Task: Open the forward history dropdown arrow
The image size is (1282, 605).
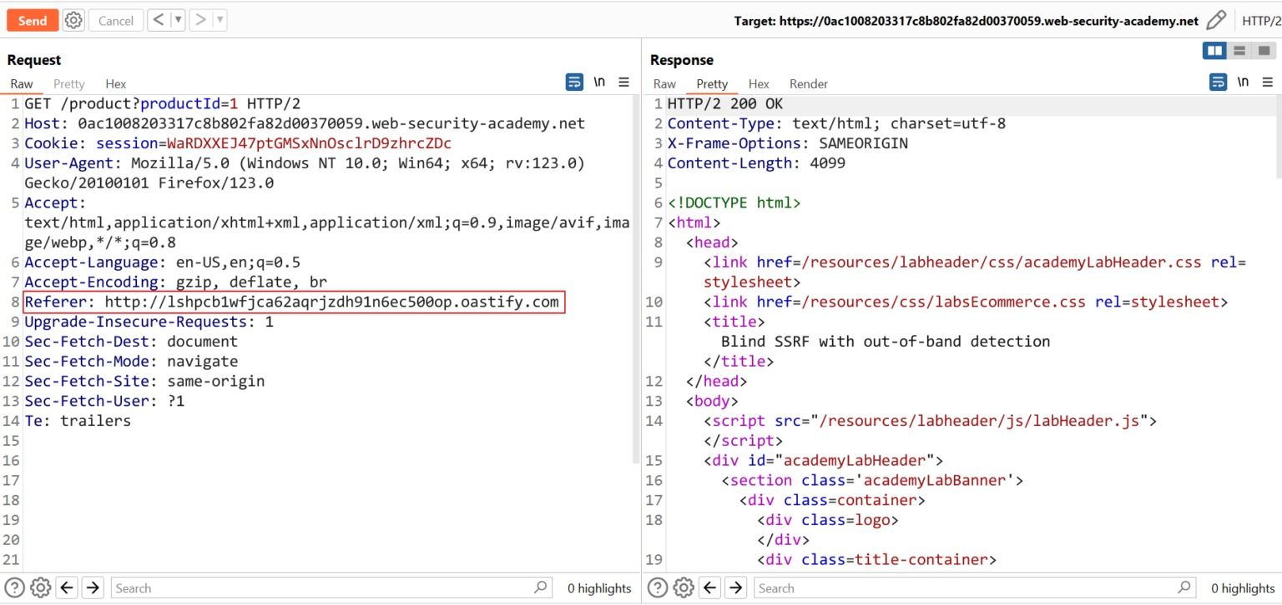Action: [x=220, y=20]
